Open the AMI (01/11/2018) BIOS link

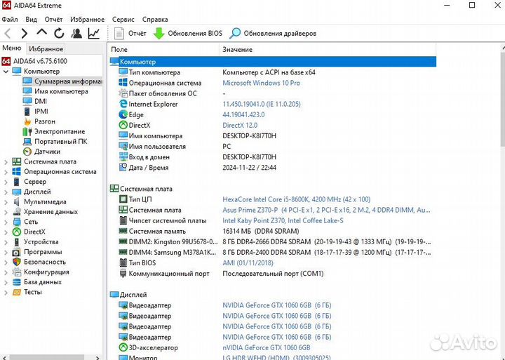248,263
